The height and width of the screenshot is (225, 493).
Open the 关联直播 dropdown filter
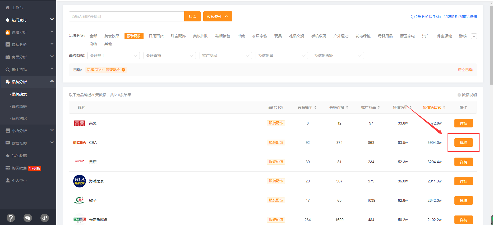pyautogui.click(x=170, y=56)
